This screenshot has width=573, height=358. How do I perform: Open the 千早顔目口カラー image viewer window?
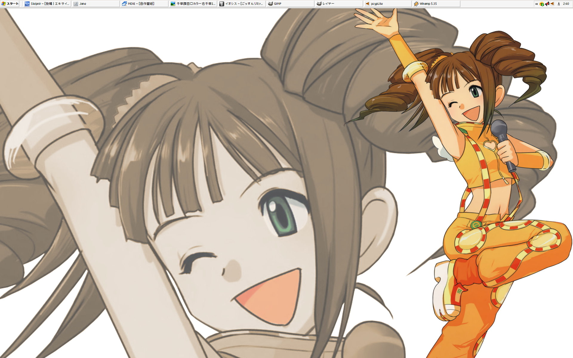[x=193, y=4]
